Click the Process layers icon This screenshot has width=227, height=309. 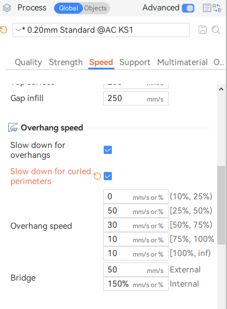[7, 8]
